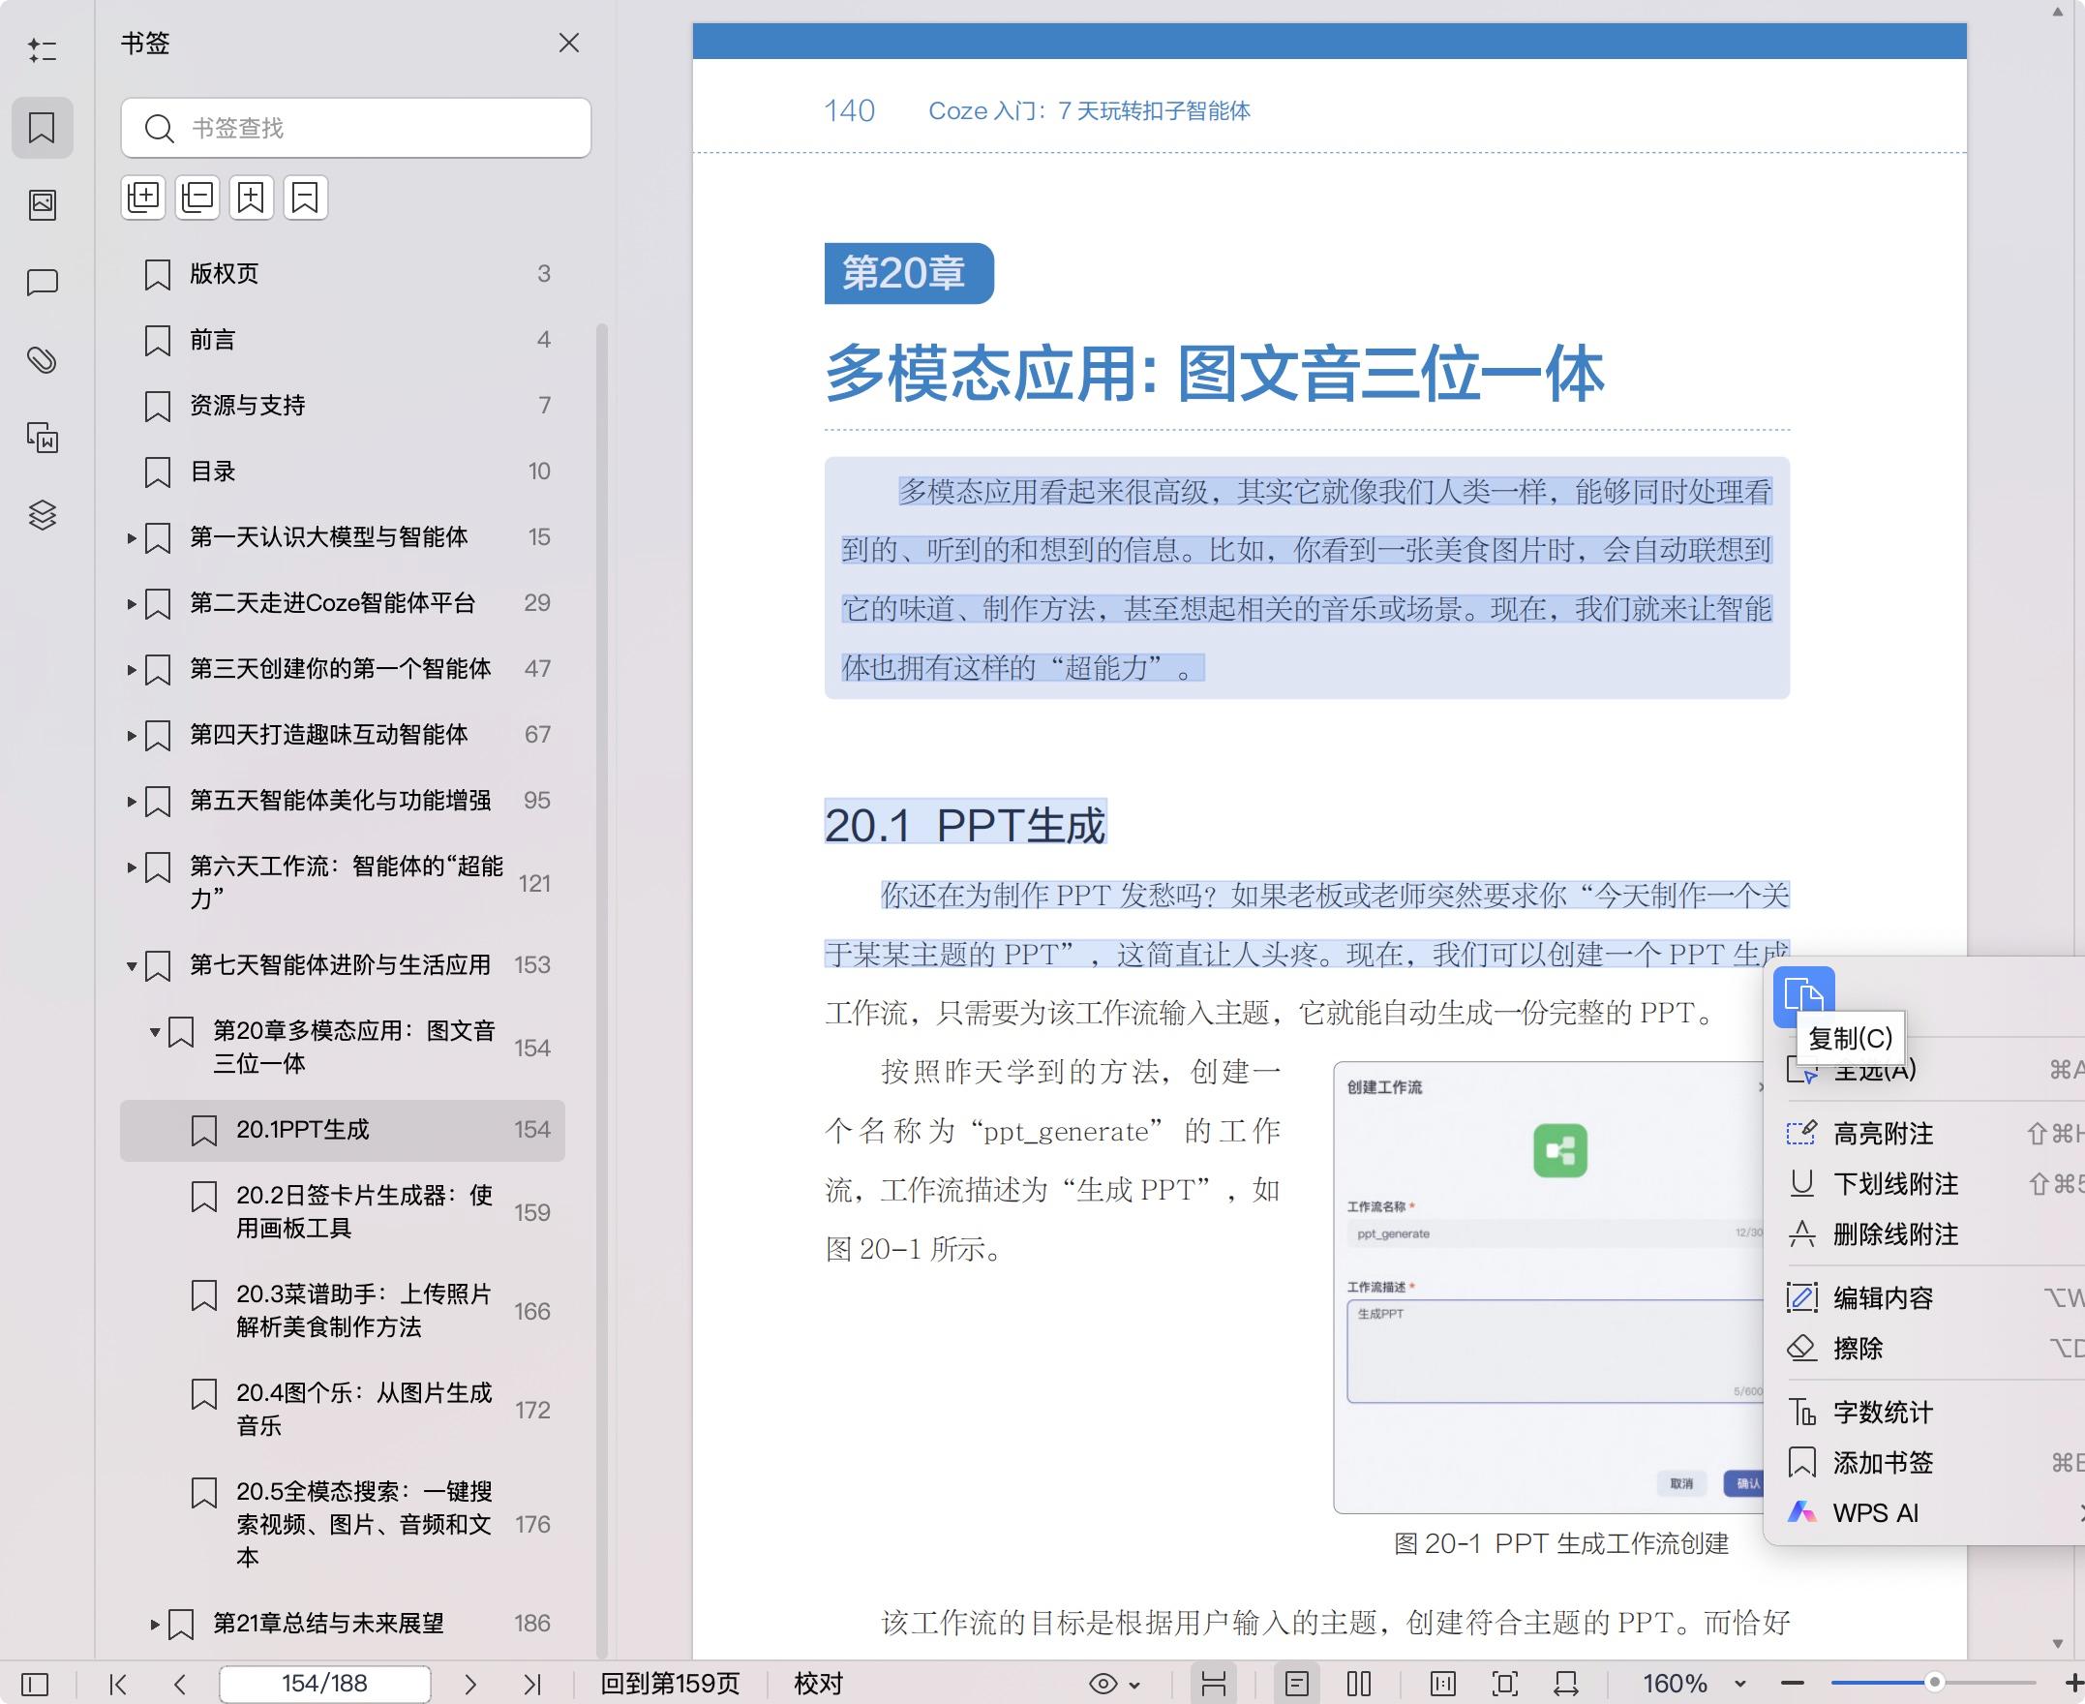Open 20.2日签卡片生成器 bookmark
The image size is (2085, 1704).
[x=343, y=1212]
